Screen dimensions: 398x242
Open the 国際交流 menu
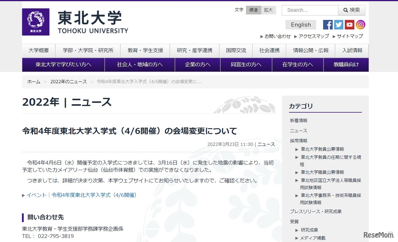click(x=236, y=50)
